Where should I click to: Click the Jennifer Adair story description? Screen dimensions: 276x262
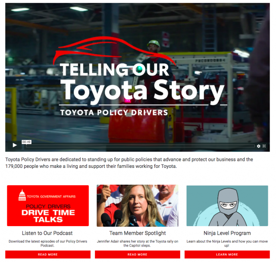(x=138, y=243)
